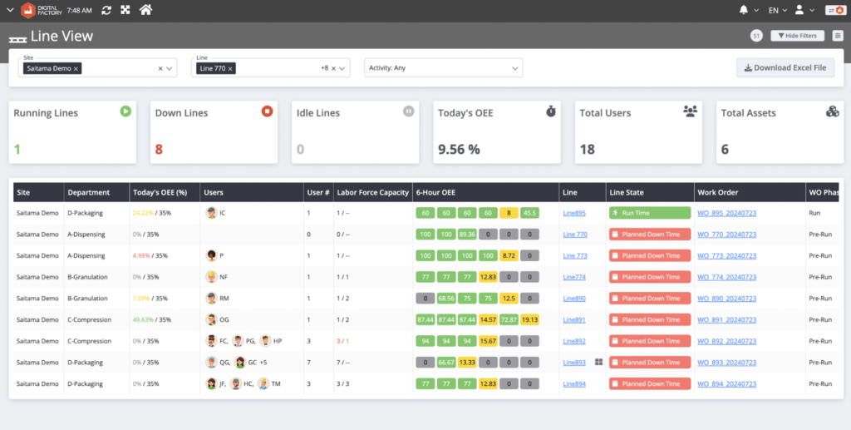
Task: Click the refresh icon in top bar
Action: (106, 10)
